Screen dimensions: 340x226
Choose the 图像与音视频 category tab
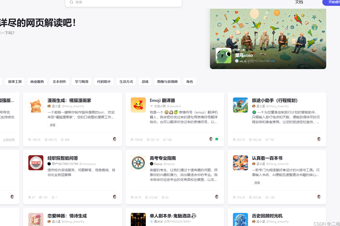[x=168, y=82]
